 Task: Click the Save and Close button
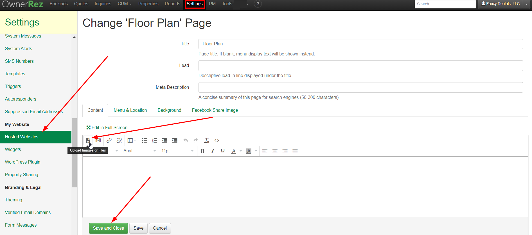(108, 228)
